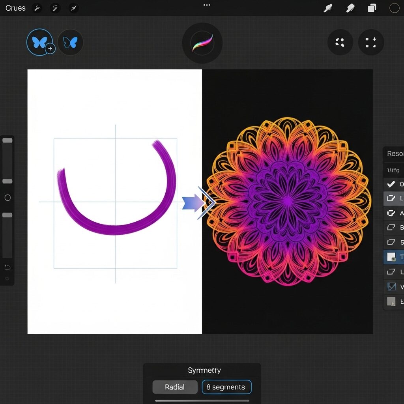Select the Radial symmetry option
This screenshot has width=404, height=404.
tap(175, 387)
